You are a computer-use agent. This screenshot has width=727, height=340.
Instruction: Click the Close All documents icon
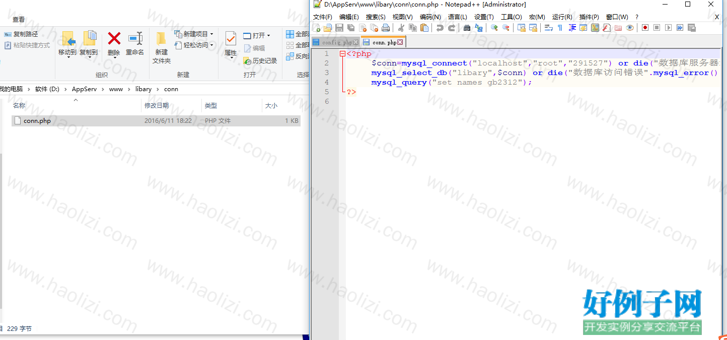(x=374, y=28)
